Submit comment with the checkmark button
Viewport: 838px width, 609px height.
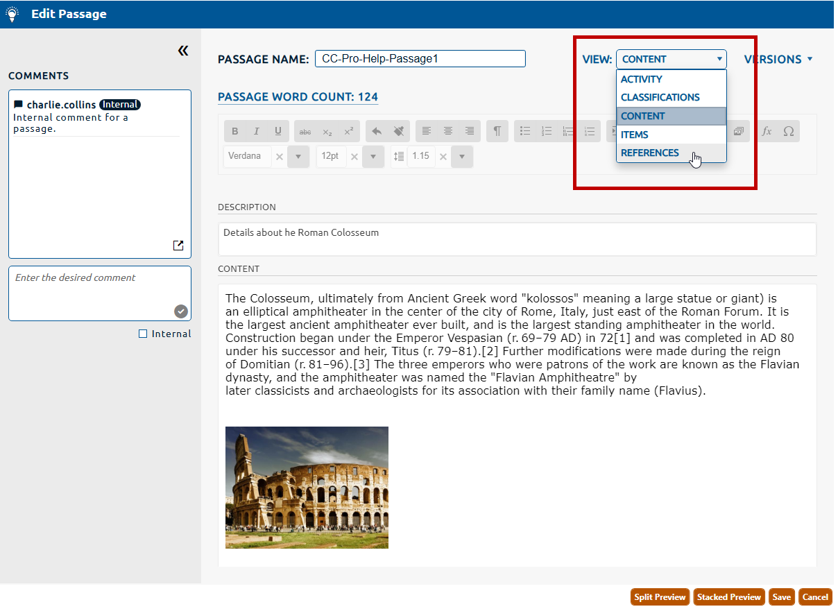coord(180,311)
